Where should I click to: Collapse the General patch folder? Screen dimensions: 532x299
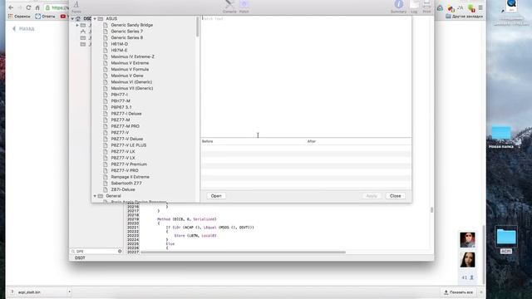pos(95,196)
